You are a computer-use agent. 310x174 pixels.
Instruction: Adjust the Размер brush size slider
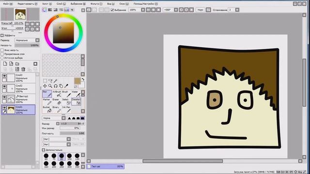72,124
